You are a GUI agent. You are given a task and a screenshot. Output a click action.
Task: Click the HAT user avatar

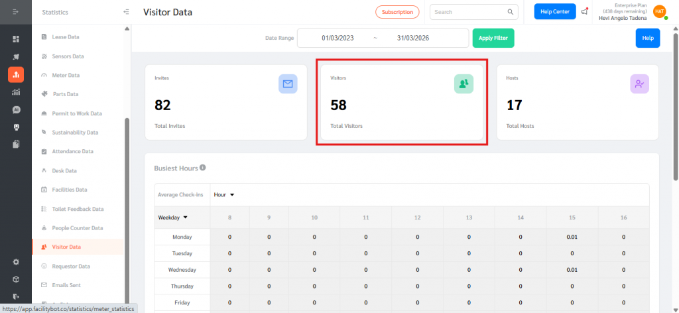pos(659,11)
